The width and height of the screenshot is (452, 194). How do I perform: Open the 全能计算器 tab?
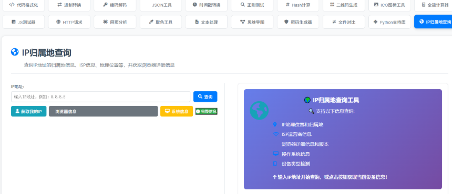coord(433,5)
